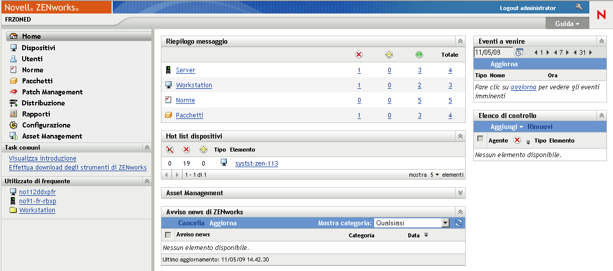Advance date by 7 days with right arrow
Viewport: 613px width, 271px height.
click(x=568, y=52)
